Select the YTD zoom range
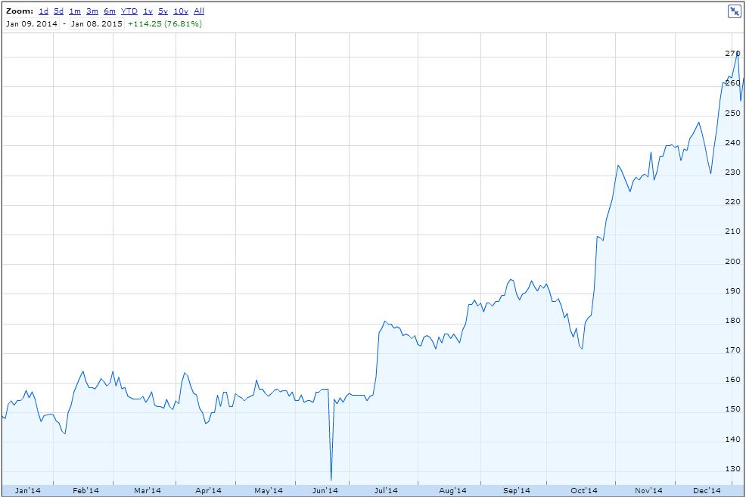This screenshot has width=746, height=497. [x=129, y=11]
